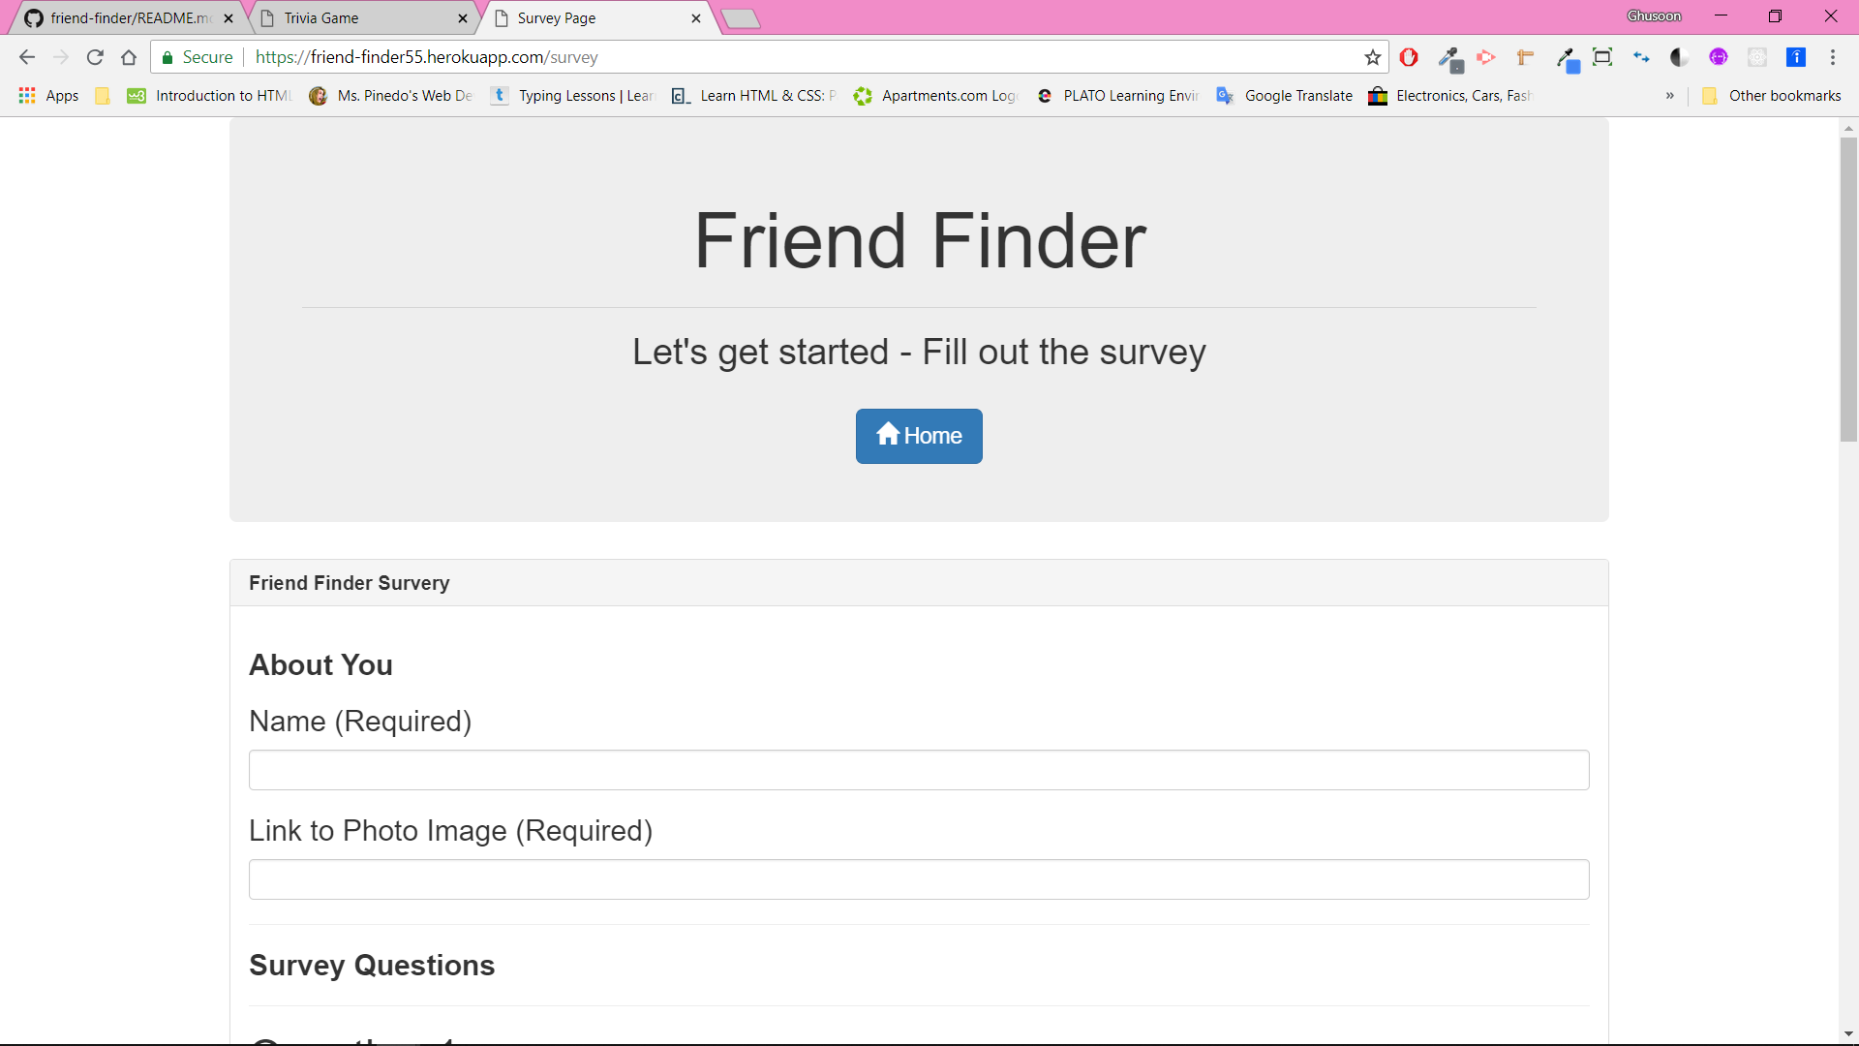Click the Home button
The height and width of the screenshot is (1046, 1859).
918,436
